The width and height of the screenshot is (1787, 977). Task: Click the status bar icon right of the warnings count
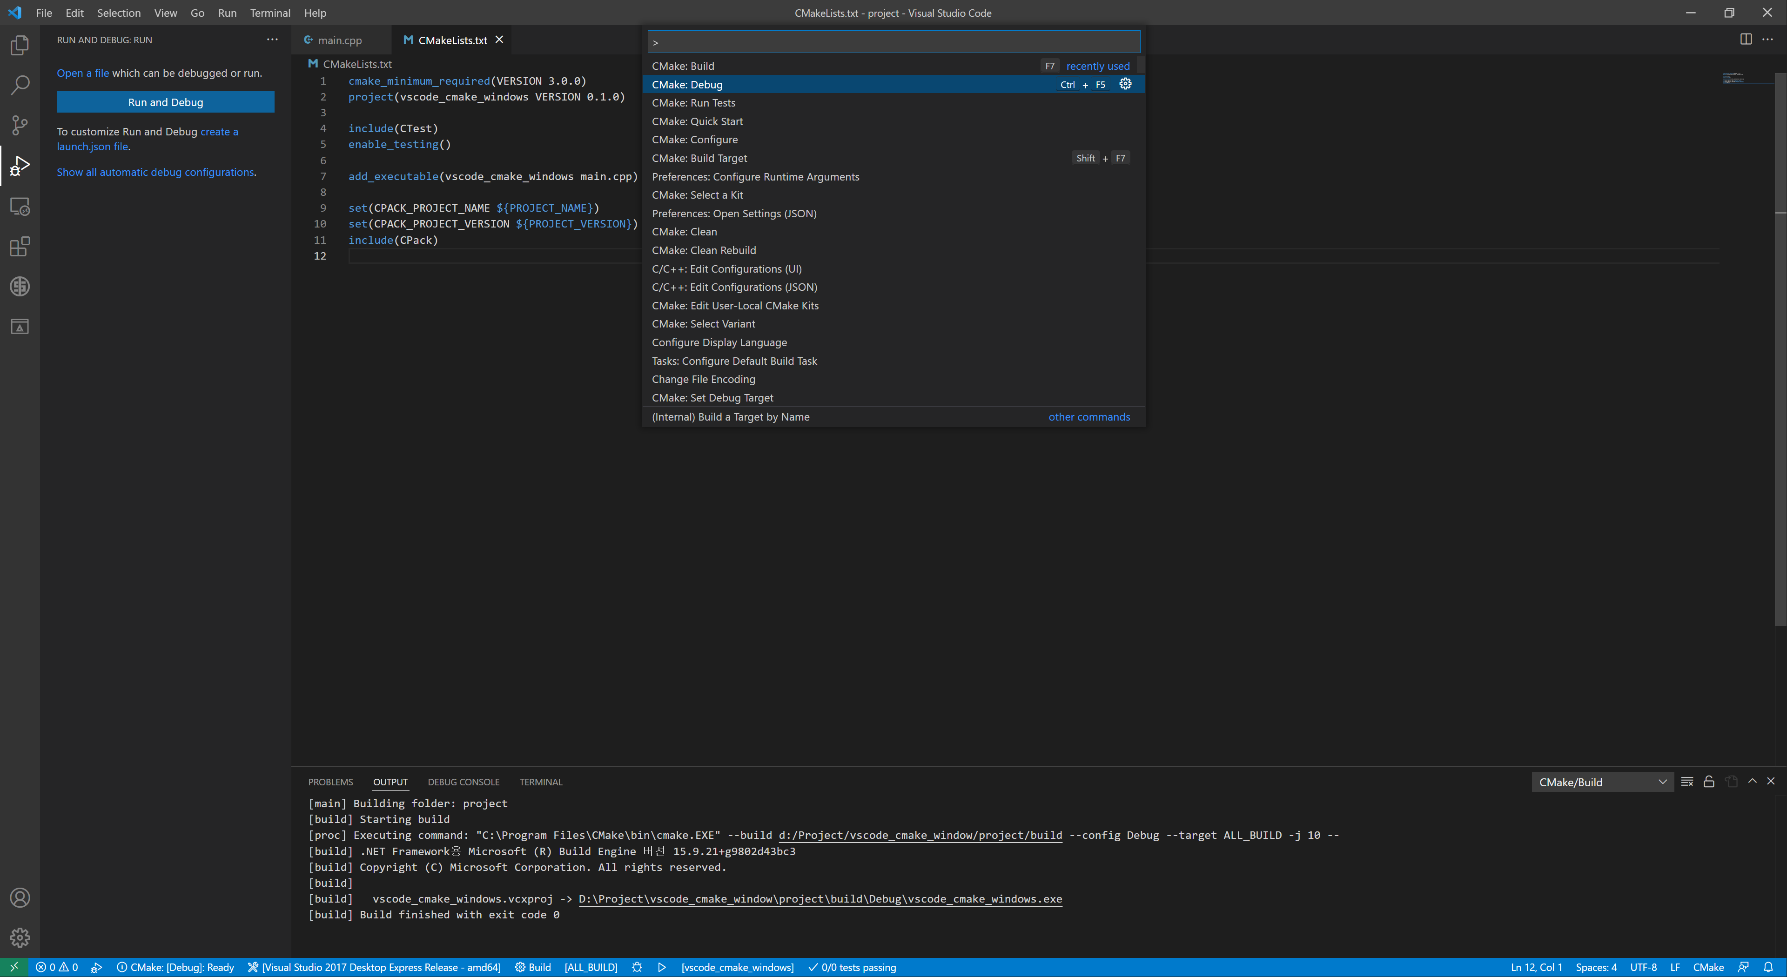[x=96, y=967]
